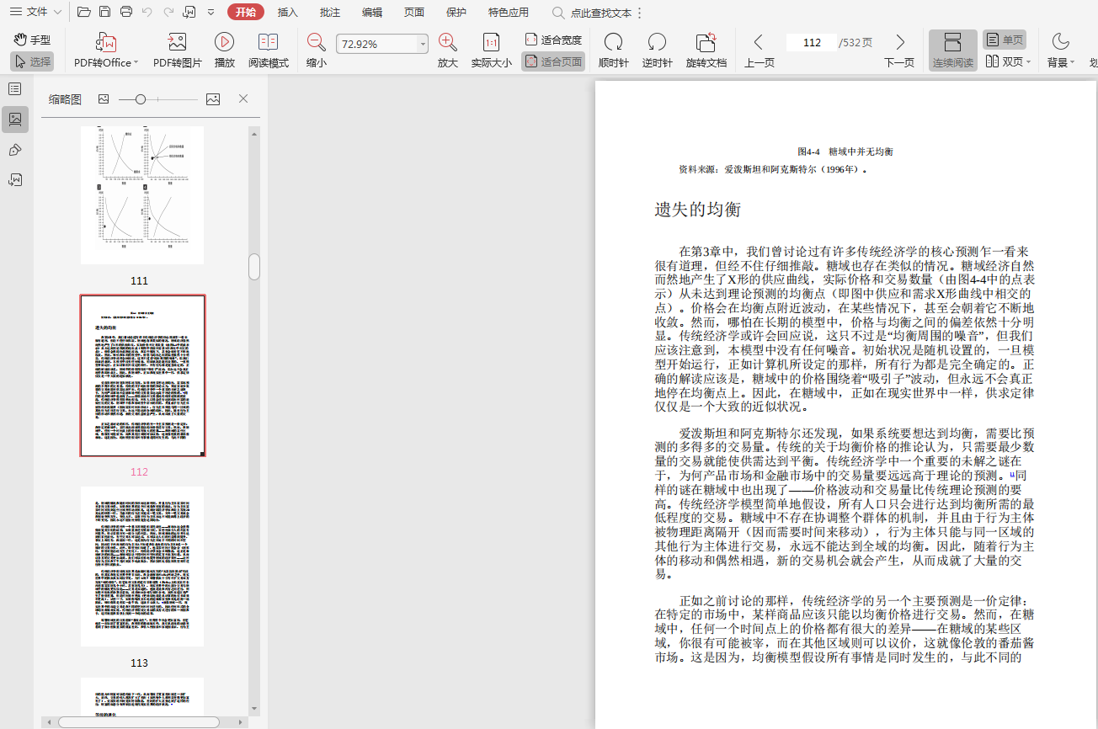
Task: Open the zoom percentage dropdown
Action: coord(423,44)
